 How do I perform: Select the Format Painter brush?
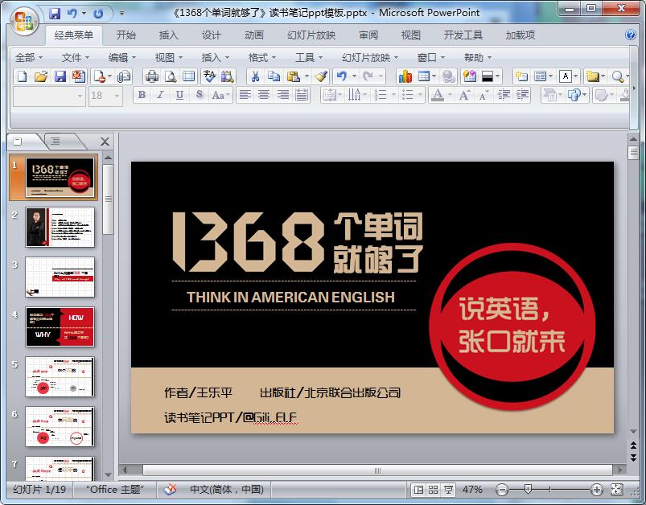point(321,76)
